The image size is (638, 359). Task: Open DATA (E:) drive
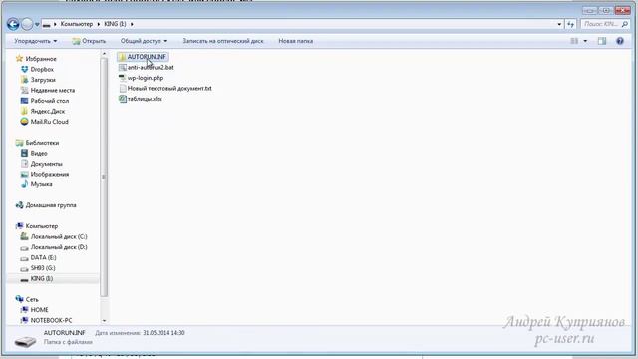tap(43, 258)
